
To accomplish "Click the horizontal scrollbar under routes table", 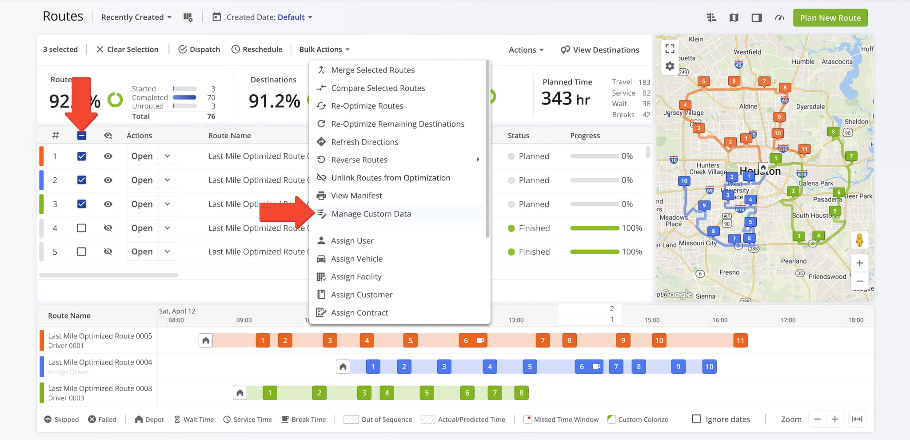I will [x=109, y=276].
